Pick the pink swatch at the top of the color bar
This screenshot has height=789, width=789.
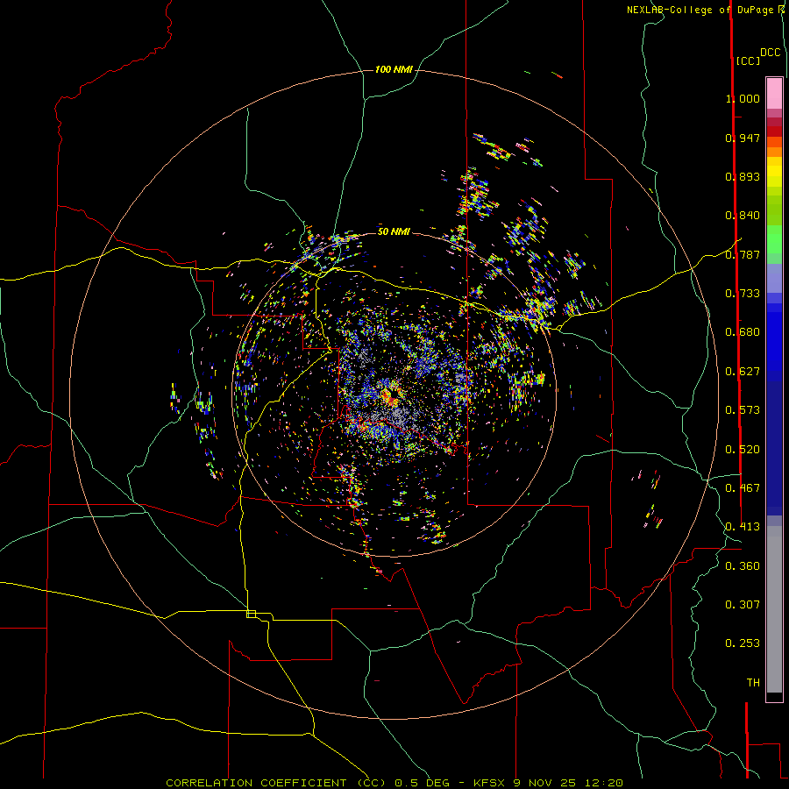(x=774, y=94)
